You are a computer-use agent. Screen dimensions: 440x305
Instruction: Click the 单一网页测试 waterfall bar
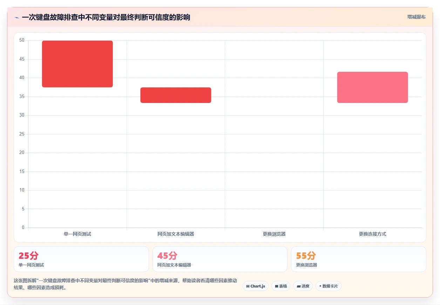[77, 64]
